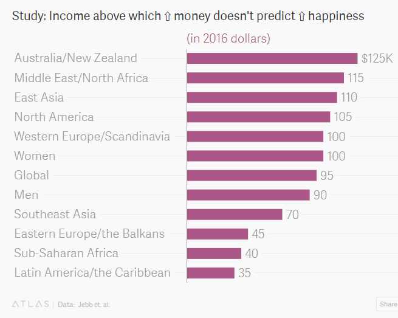Select the Middle East/North Africa bar

pyautogui.click(x=265, y=78)
